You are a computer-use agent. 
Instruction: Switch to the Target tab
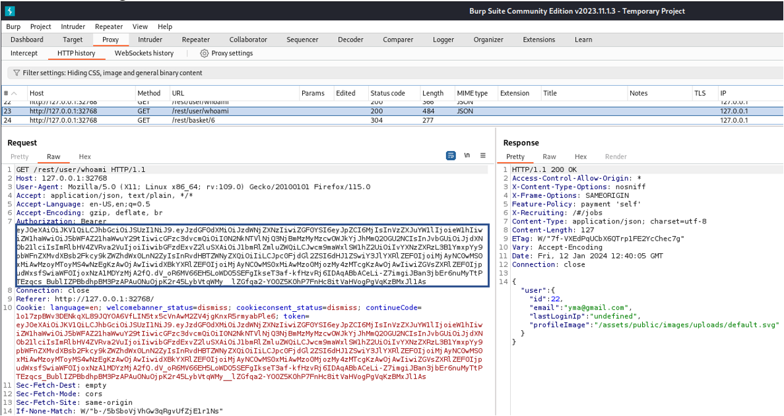(x=73, y=40)
